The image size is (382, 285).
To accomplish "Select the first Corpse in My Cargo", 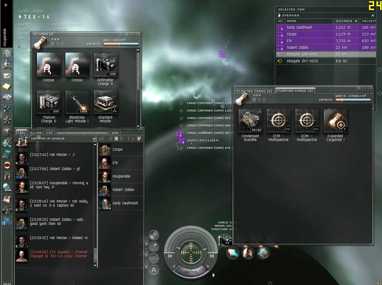I will (49, 67).
